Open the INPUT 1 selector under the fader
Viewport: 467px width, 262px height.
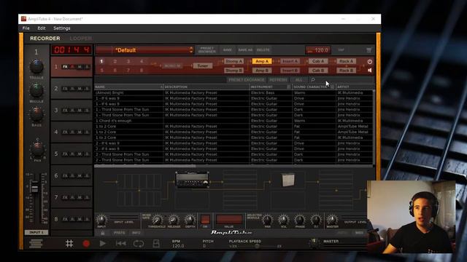(x=36, y=232)
